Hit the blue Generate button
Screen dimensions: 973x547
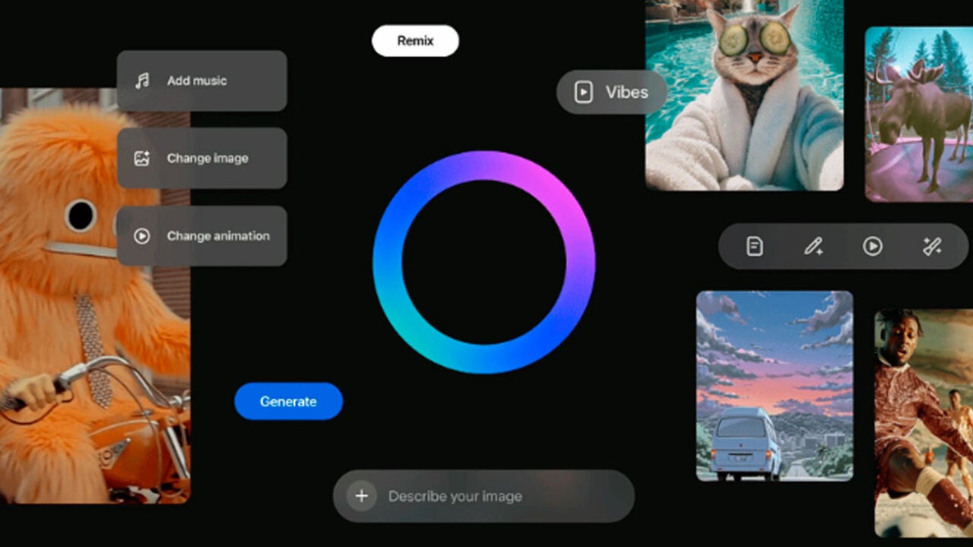(x=288, y=401)
